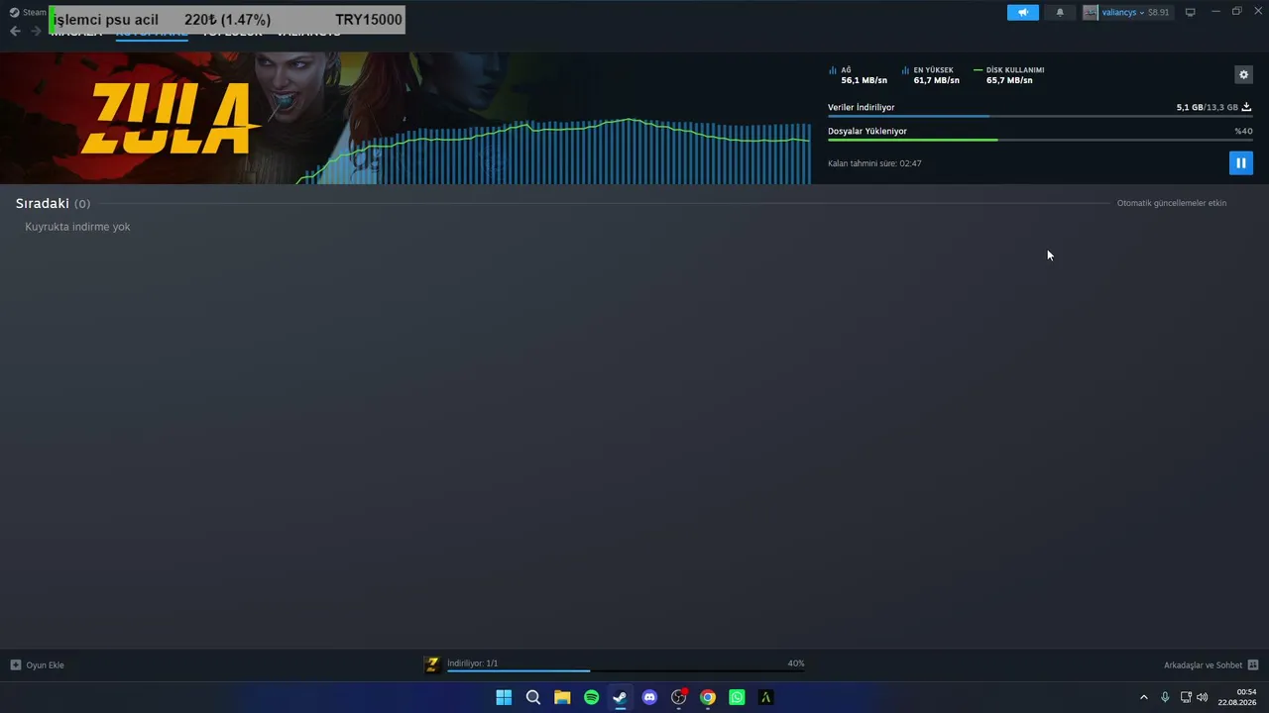
Task: Pause the Zula download
Action: [x=1240, y=163]
